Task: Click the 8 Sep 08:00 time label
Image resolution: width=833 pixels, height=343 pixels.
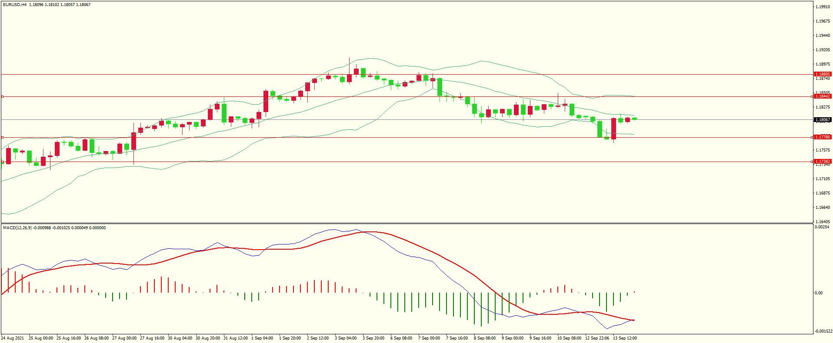Action: [x=485, y=338]
